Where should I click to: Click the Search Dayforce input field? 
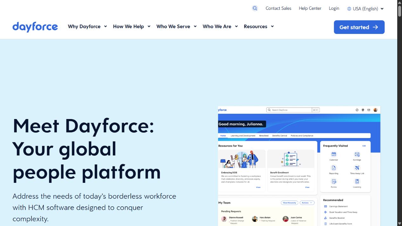coord(289,110)
